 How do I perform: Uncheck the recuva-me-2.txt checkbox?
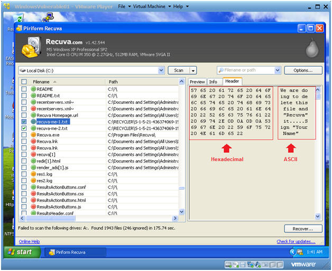24,128
